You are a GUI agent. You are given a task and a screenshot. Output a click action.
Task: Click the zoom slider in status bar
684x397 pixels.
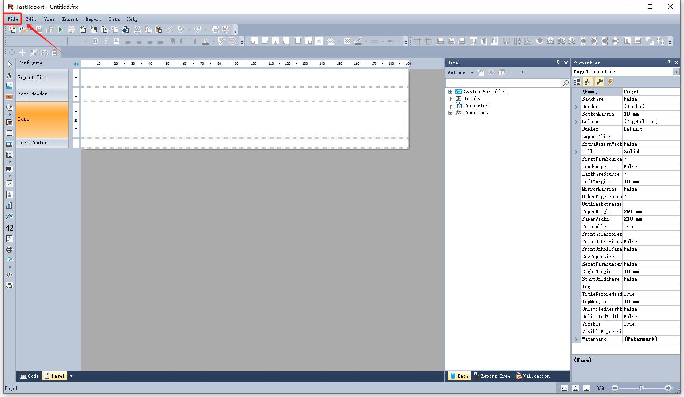[641, 388]
